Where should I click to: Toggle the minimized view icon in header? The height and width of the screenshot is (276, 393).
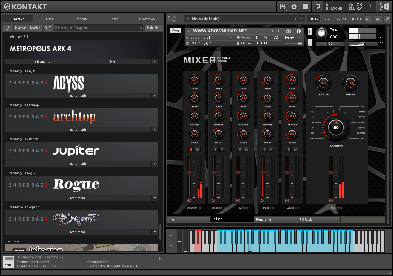tap(317, 7)
